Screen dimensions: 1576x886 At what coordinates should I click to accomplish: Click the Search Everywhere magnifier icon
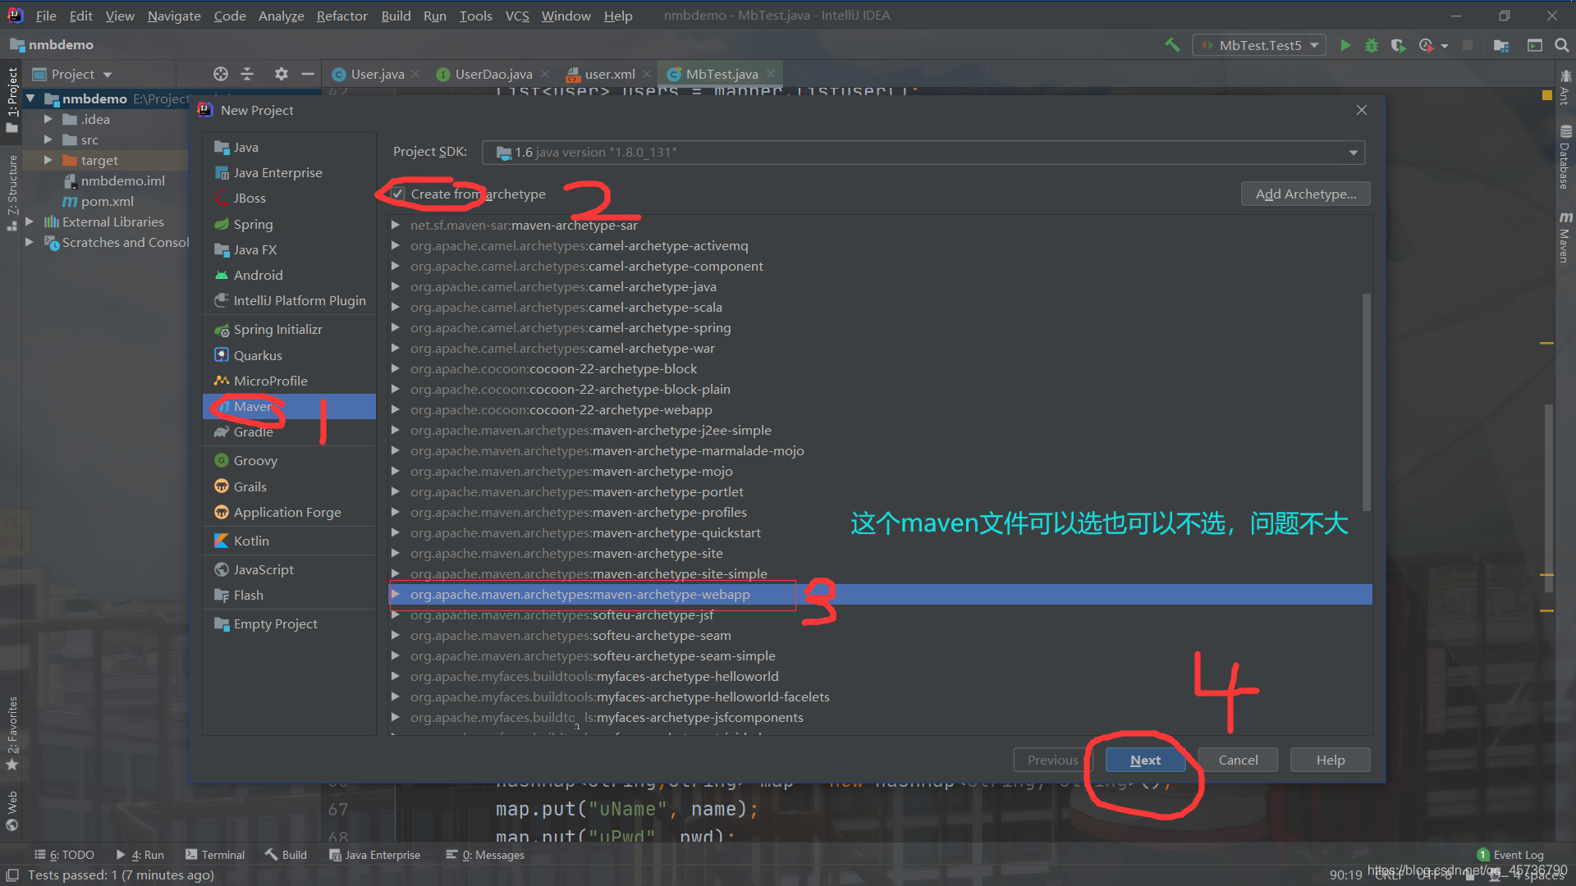click(x=1562, y=45)
